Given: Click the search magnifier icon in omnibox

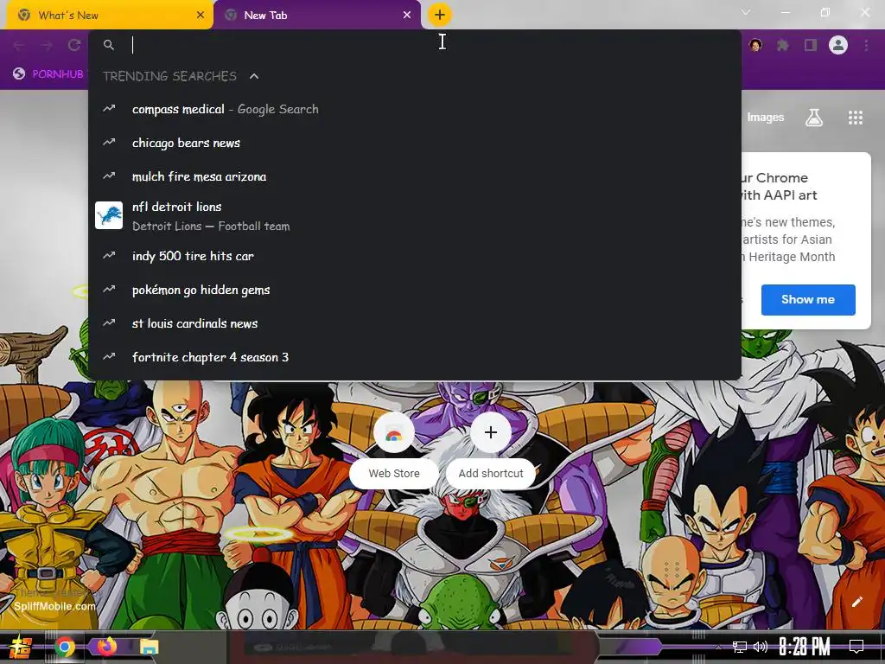Looking at the screenshot, I should (109, 45).
